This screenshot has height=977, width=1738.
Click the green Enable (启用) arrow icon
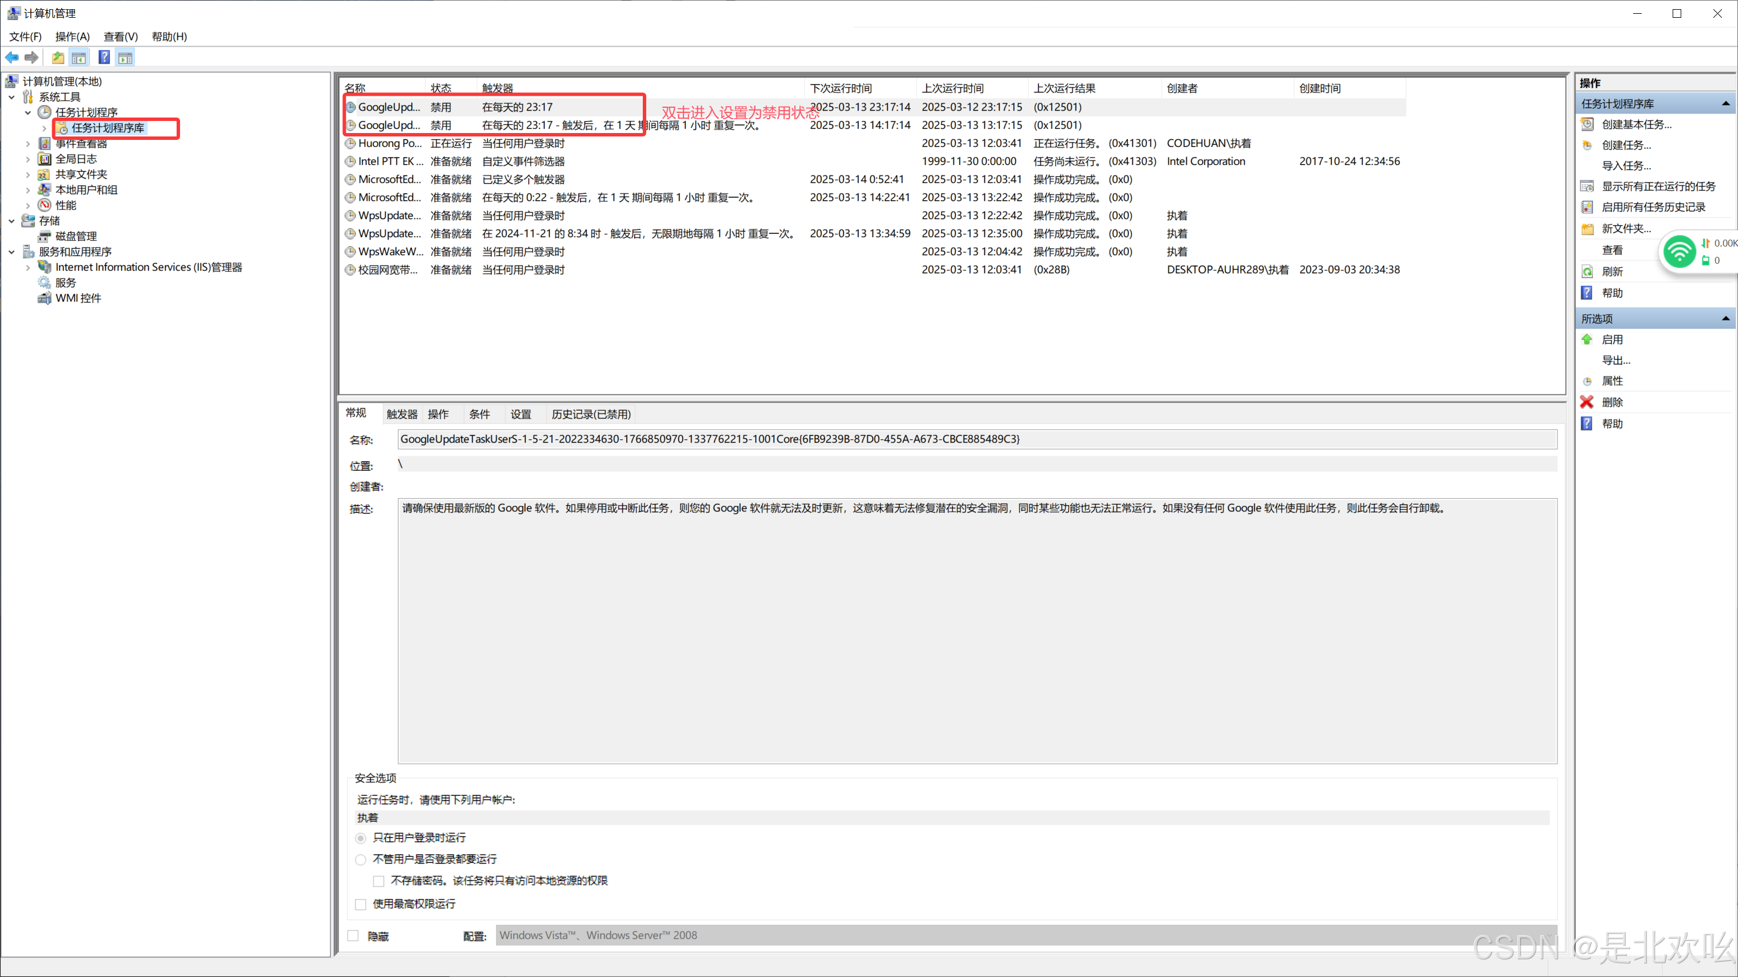click(1587, 339)
